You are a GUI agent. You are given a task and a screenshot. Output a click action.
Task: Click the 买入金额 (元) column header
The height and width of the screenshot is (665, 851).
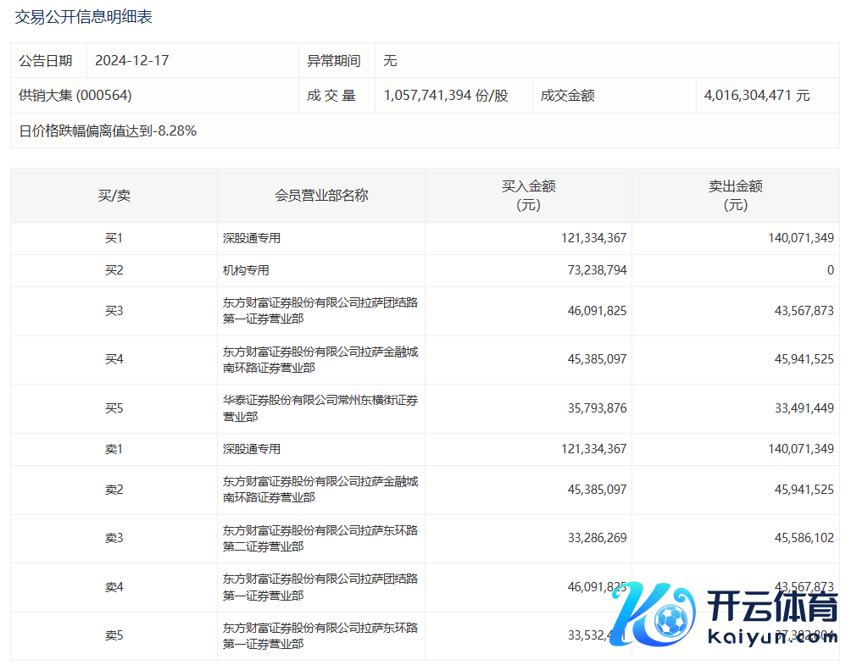click(528, 196)
